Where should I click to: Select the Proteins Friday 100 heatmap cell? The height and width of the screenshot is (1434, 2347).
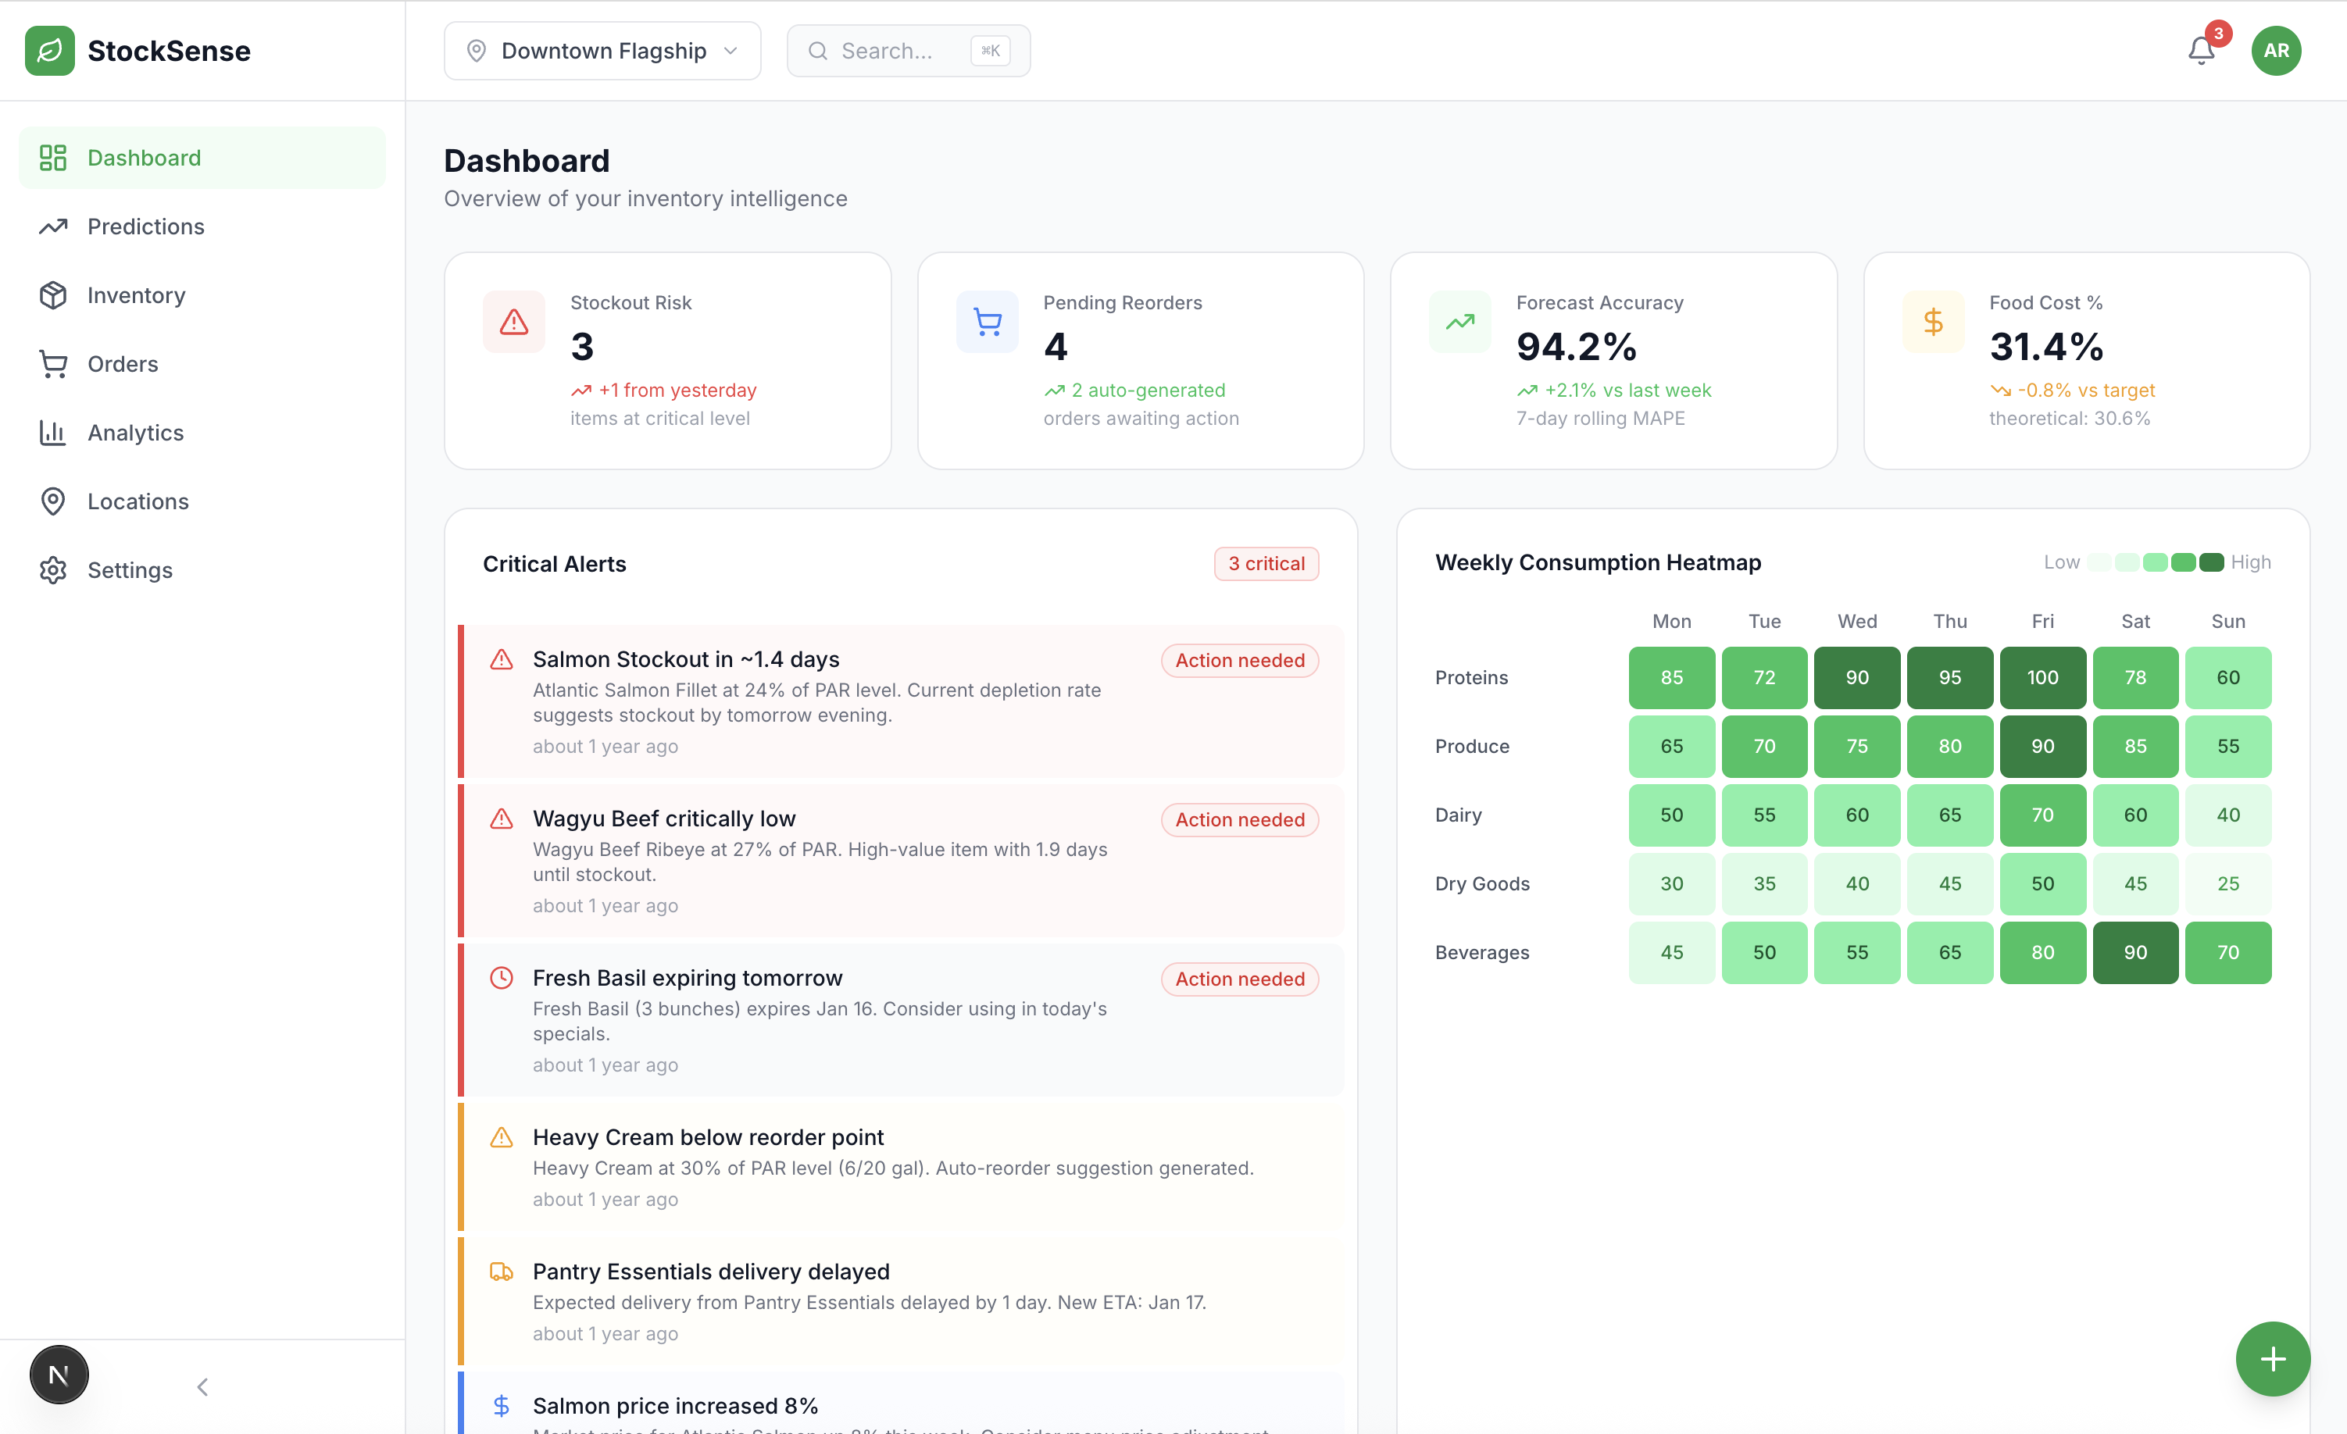[2042, 677]
